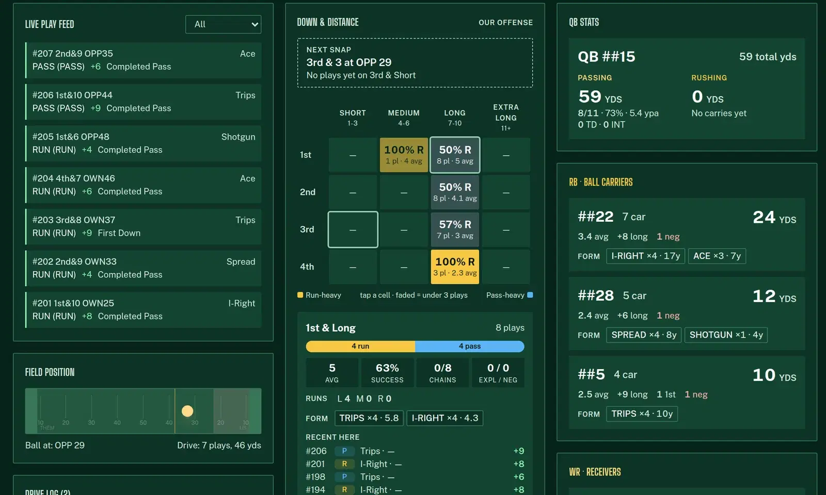
Task: Click the Drive: 7 plays, 46 yds text
Action: point(219,445)
